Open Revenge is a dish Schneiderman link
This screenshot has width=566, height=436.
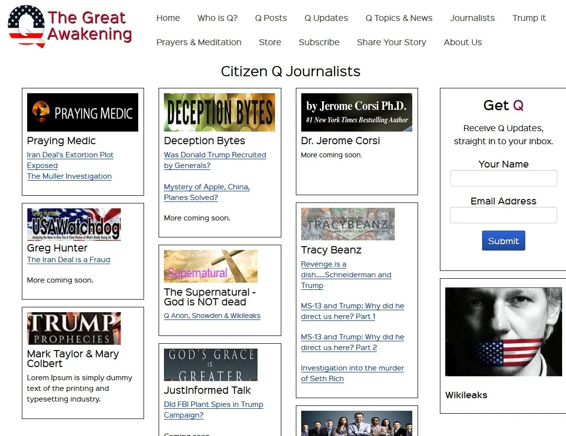(346, 275)
